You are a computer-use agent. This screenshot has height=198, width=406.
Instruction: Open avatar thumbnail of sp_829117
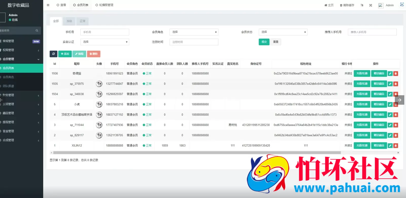click(99, 135)
